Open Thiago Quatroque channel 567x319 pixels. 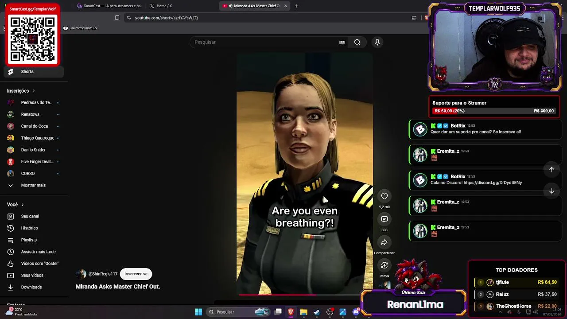33,138
